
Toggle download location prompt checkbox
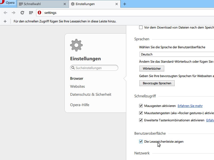pos(141,27)
